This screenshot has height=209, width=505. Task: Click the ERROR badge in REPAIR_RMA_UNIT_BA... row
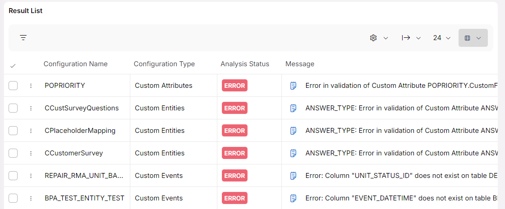pos(234,176)
